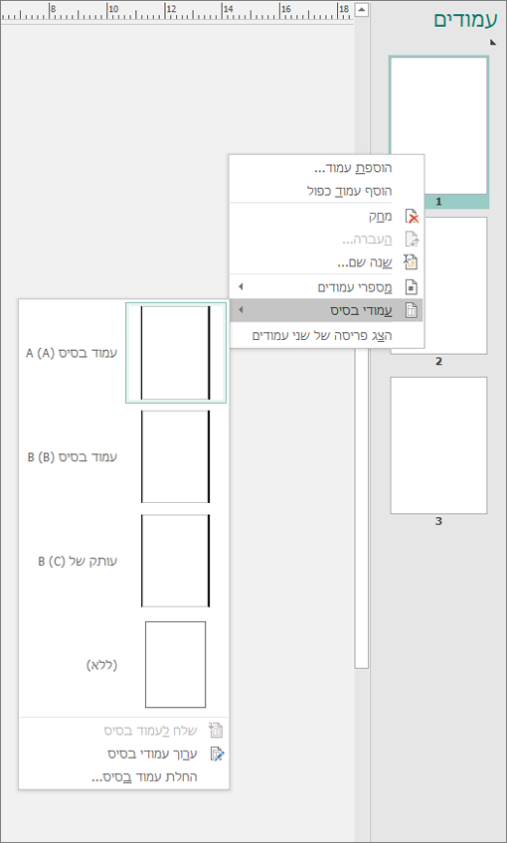Image resolution: width=507 pixels, height=843 pixels.
Task: Click the edit master pages pencil icon
Action: 216,754
